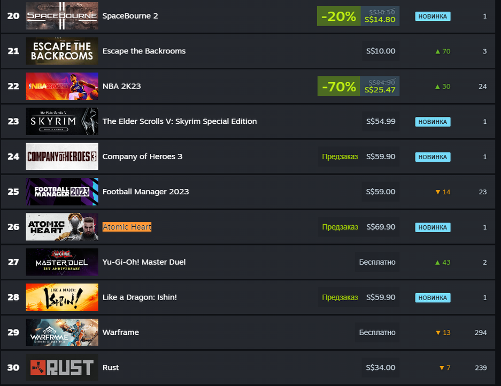Click the SpaceBourne 2 game thumbnail
This screenshot has height=386, width=501.
pyautogui.click(x=62, y=16)
